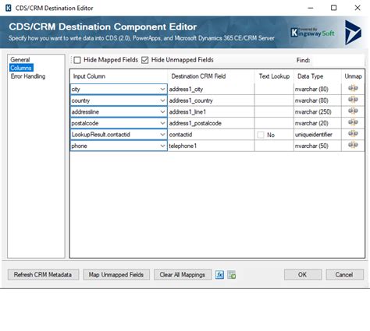
Task: Unmap the address1_line1 field mapping
Action: pyautogui.click(x=353, y=111)
